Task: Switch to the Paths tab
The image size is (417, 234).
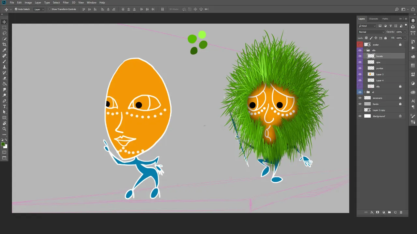Action: 385,19
